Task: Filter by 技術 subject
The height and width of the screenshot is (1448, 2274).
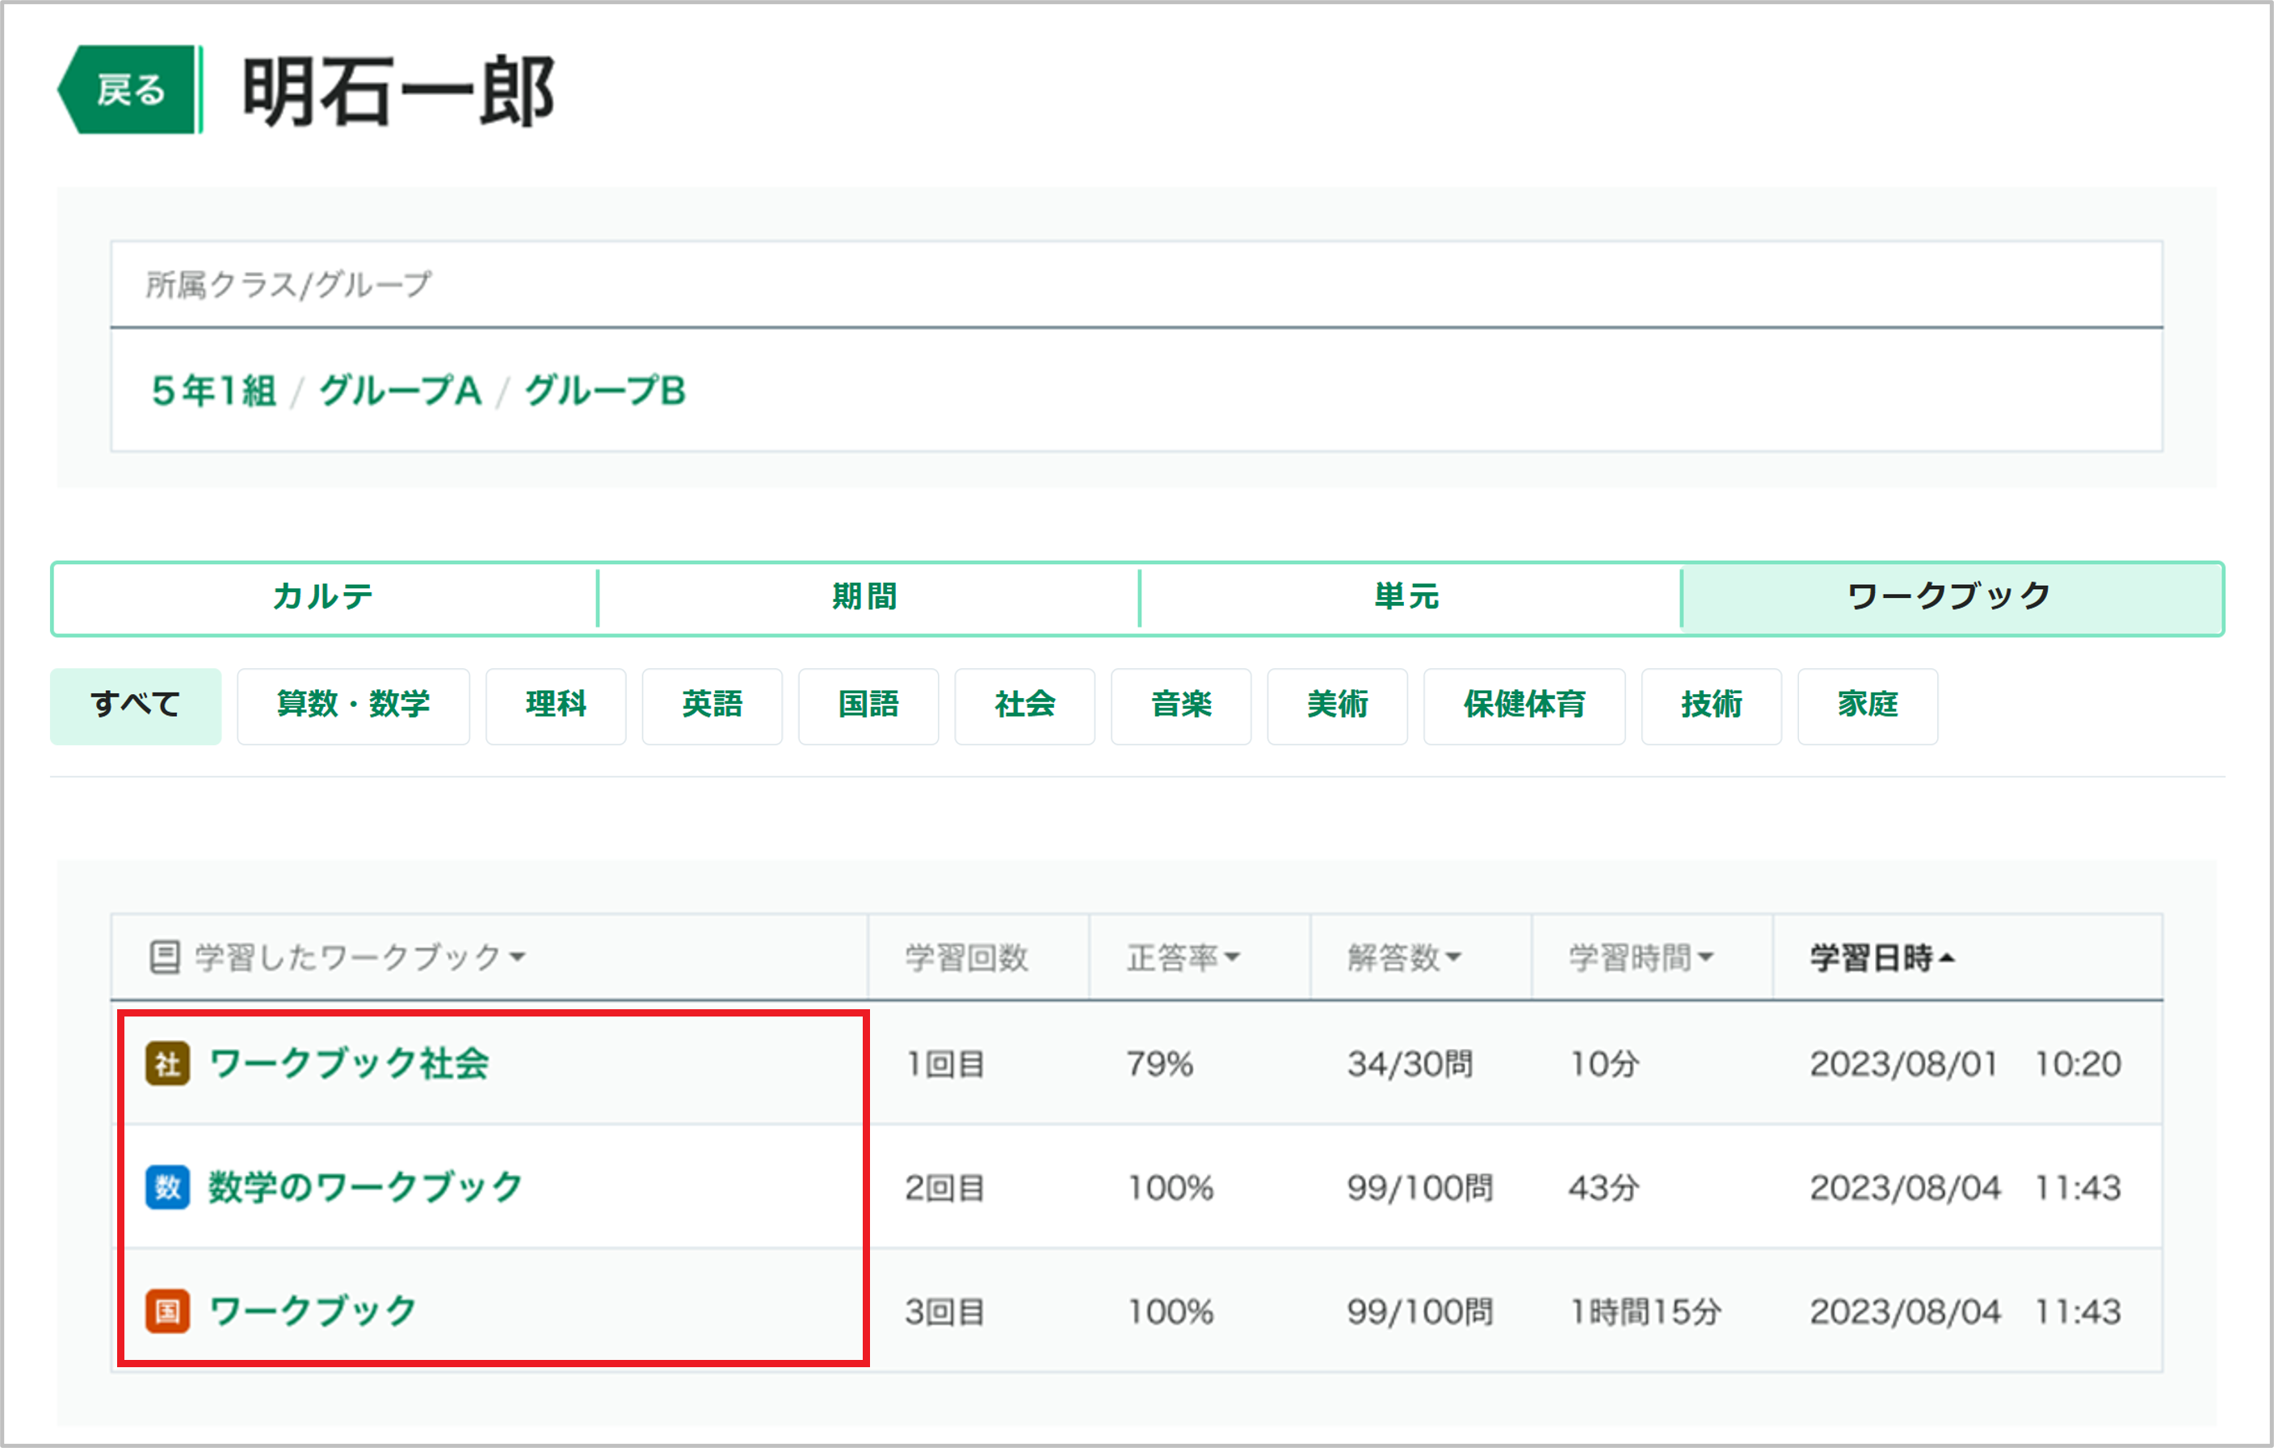Action: 1711,705
